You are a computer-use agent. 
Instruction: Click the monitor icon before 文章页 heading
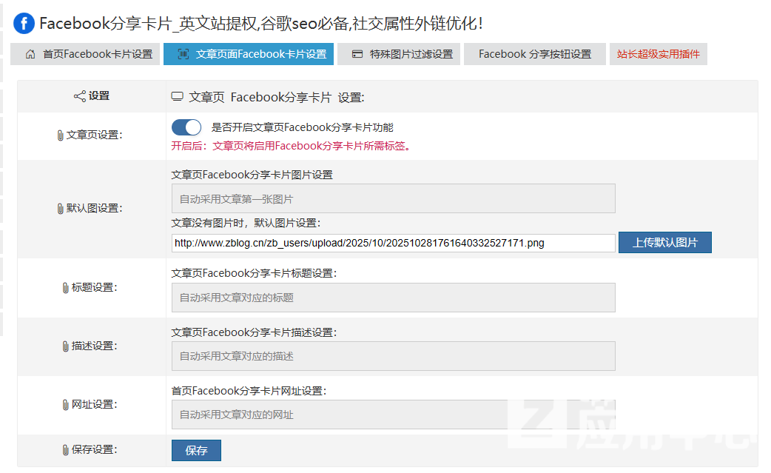(x=178, y=97)
